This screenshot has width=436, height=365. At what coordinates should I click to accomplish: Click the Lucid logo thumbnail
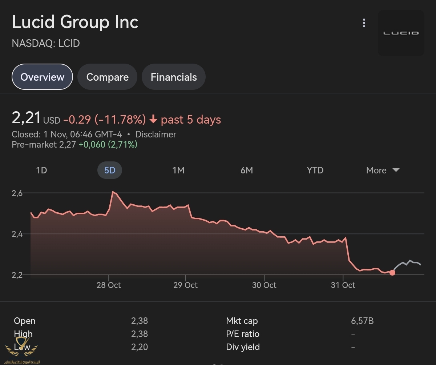pos(401,33)
